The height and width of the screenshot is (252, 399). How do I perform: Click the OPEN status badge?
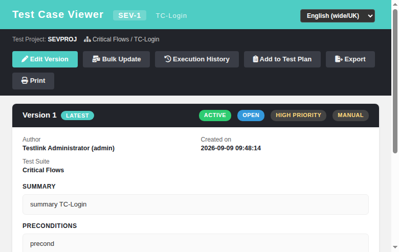(x=251, y=115)
